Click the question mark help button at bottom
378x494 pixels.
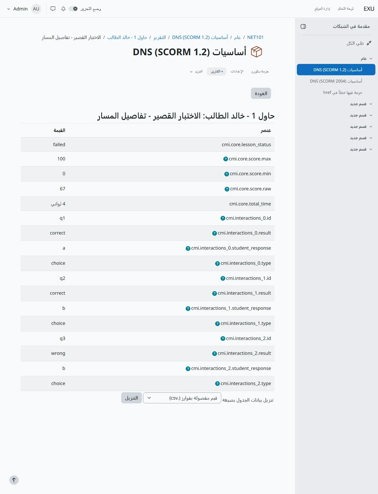point(14,480)
